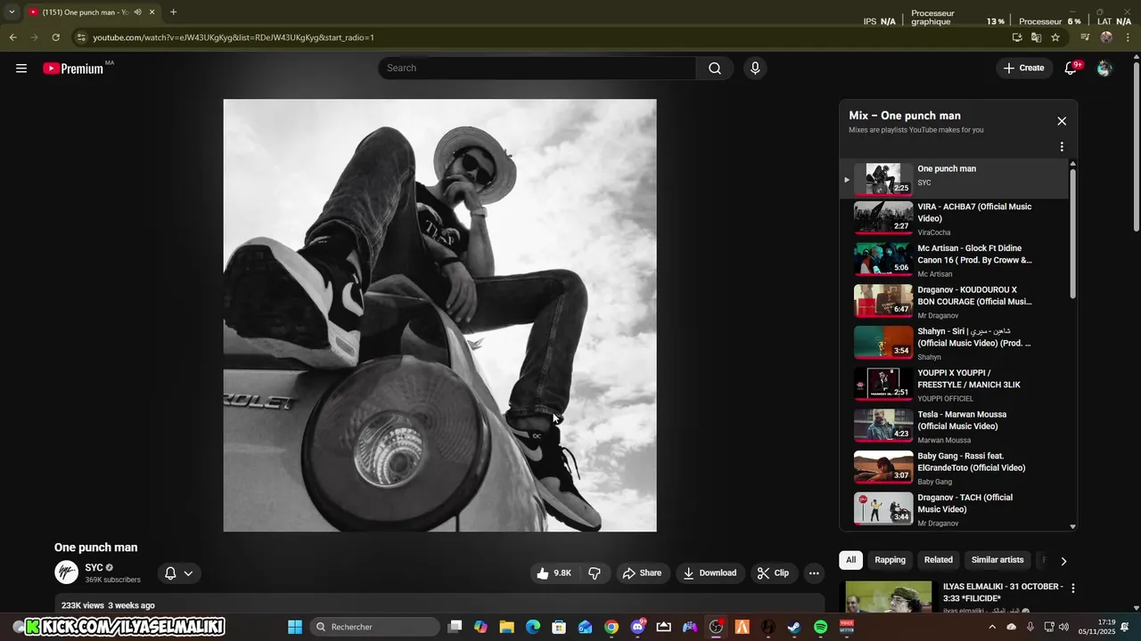Image resolution: width=1141 pixels, height=641 pixels.
Task: Open Chrome profile avatar
Action: pyautogui.click(x=1106, y=37)
